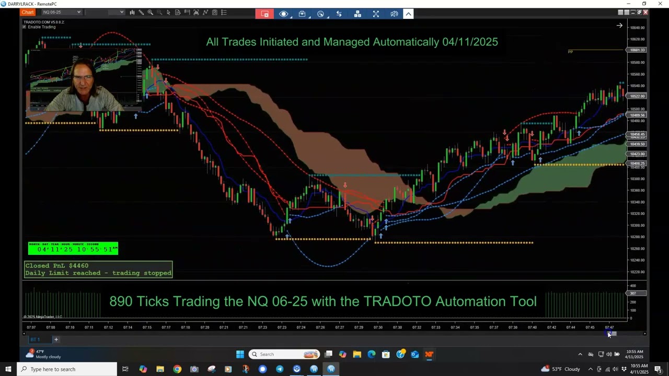Open local taskbar Google Chrome icon
Image resolution: width=669 pixels, height=376 pixels.
click(x=177, y=369)
